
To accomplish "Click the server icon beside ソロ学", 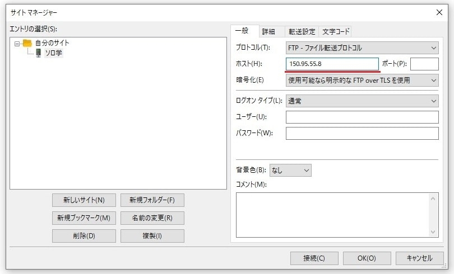I will pyautogui.click(x=38, y=53).
